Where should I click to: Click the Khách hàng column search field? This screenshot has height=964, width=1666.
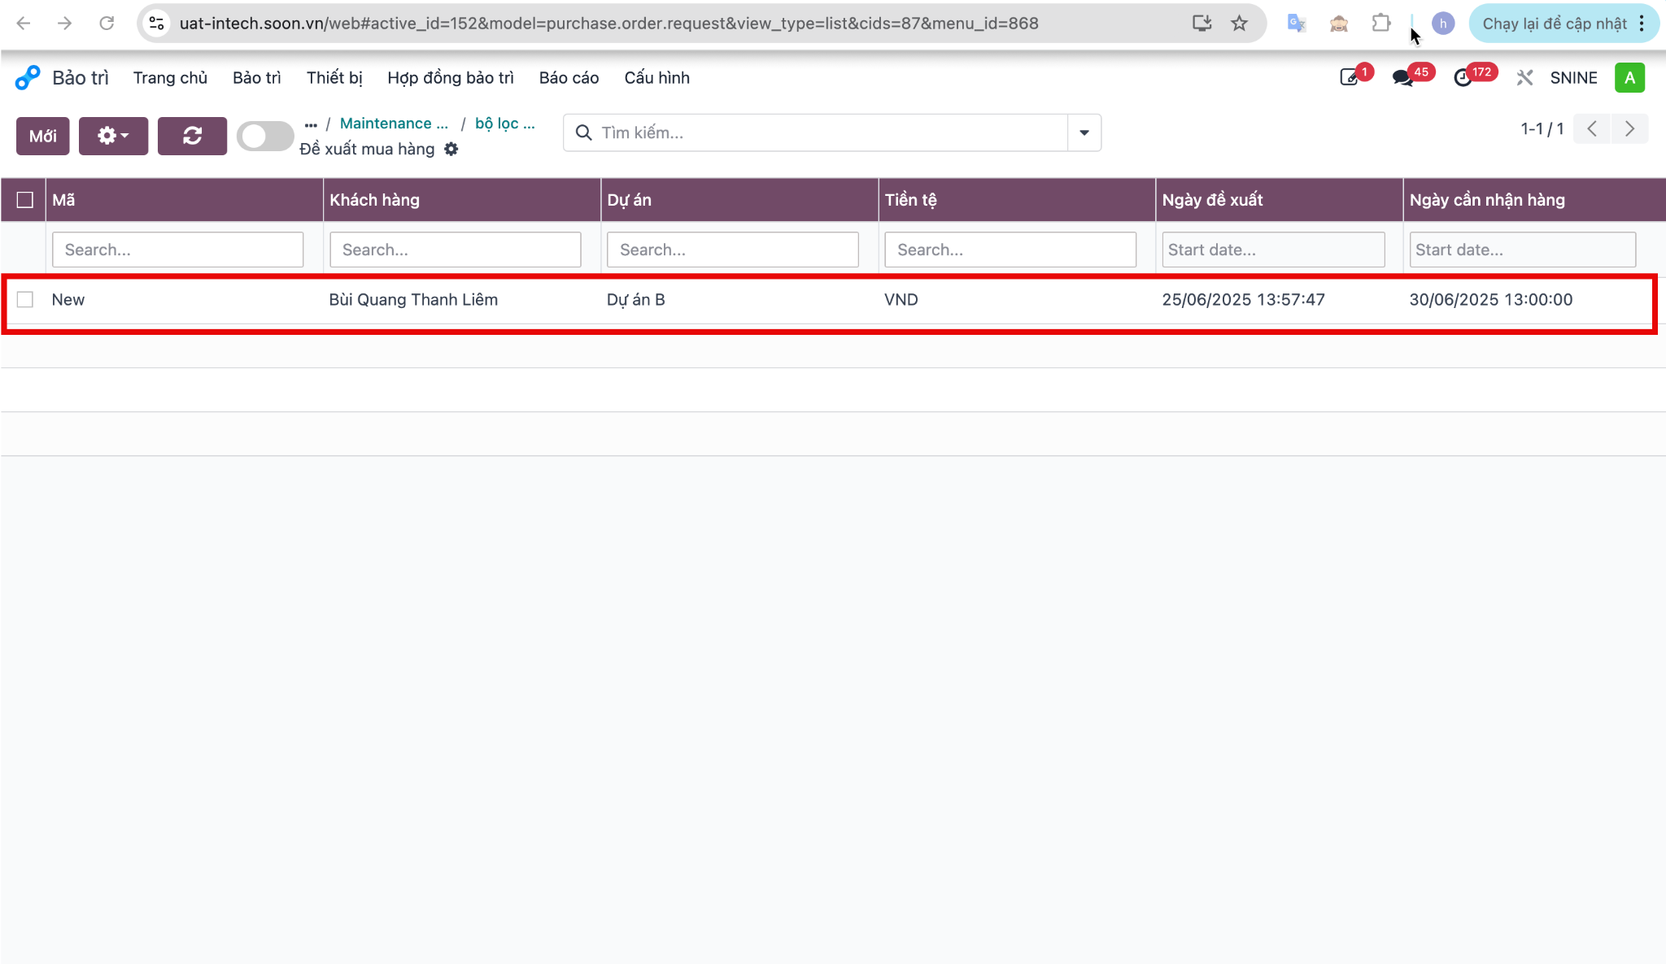[456, 250]
